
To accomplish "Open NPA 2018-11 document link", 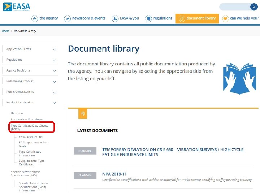I will pyautogui.click(x=114, y=174).
